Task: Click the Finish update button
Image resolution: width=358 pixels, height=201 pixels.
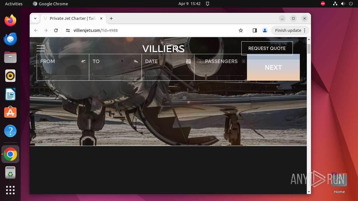Action: coord(288,30)
